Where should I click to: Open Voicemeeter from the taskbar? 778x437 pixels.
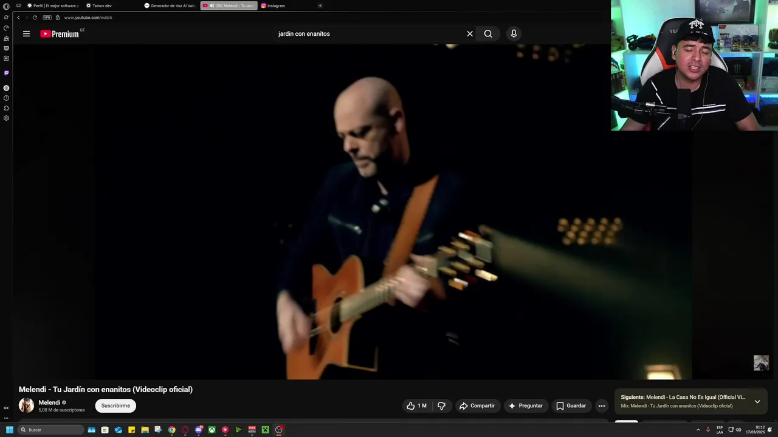(x=252, y=430)
